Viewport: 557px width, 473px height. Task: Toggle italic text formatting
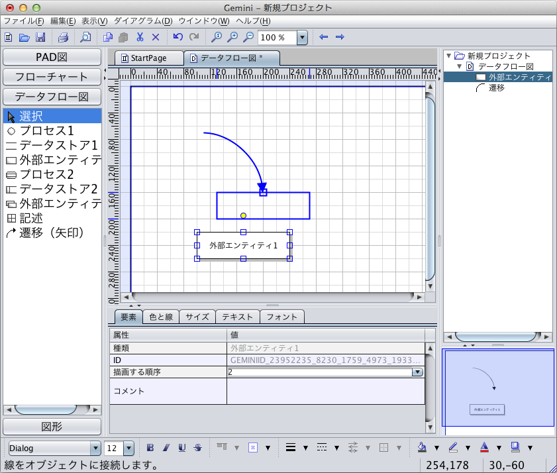tap(166, 448)
